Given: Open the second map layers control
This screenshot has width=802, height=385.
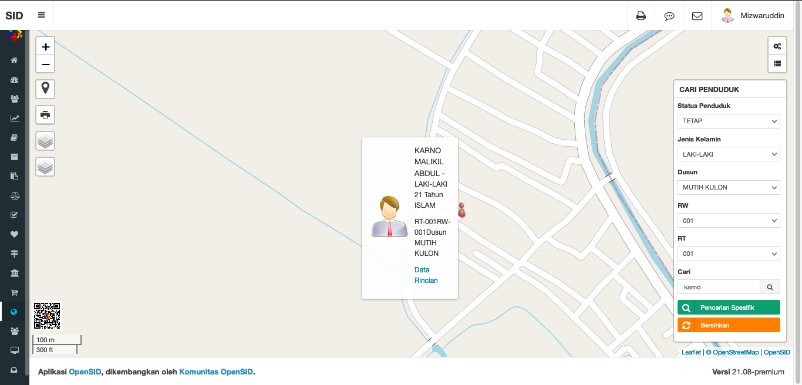Looking at the screenshot, I should click(46, 167).
